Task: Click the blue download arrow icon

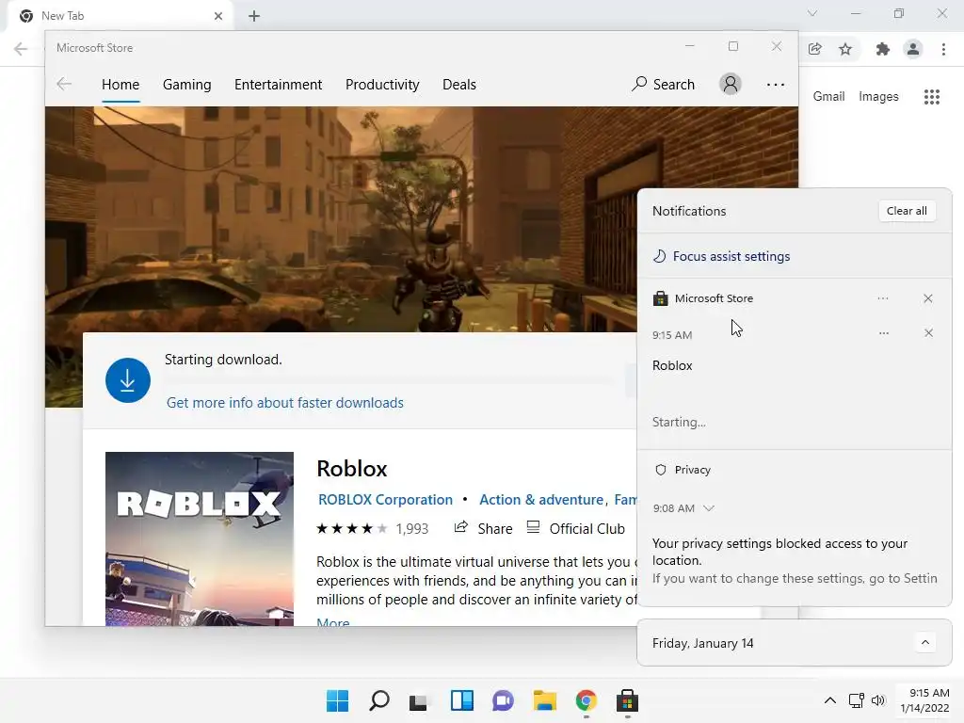Action: (x=128, y=380)
